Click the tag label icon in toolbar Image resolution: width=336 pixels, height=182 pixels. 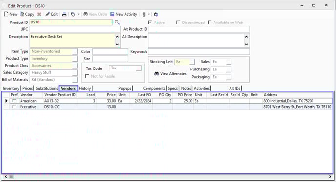[x=73, y=14]
